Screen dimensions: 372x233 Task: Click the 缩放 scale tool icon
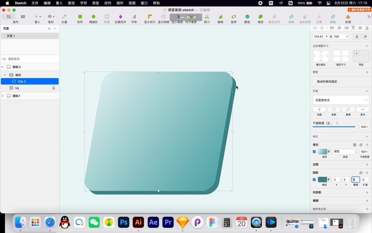(x=260, y=17)
